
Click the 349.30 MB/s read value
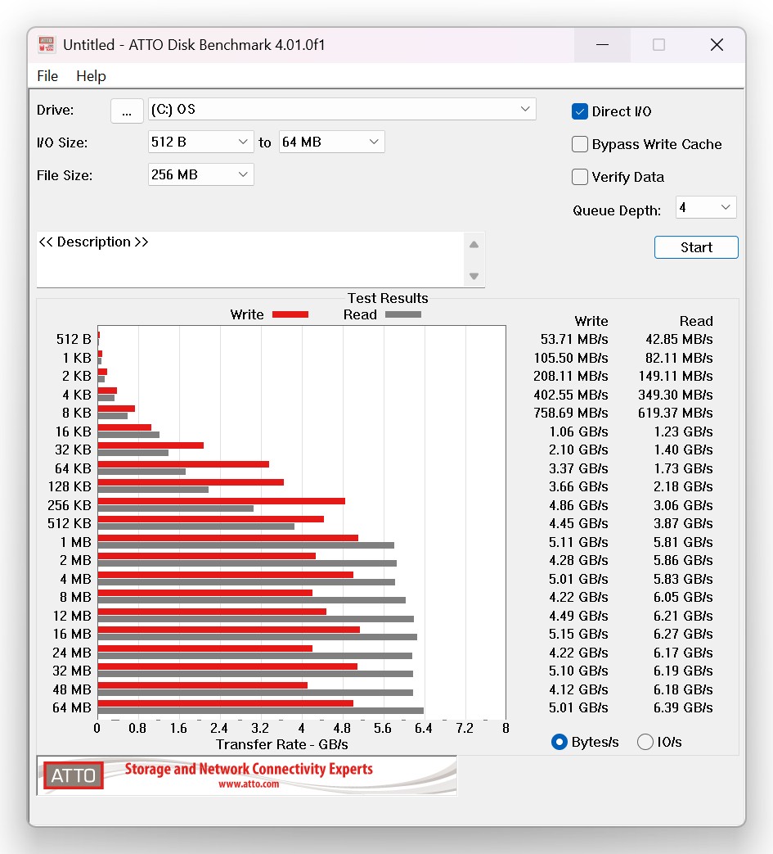pos(675,395)
